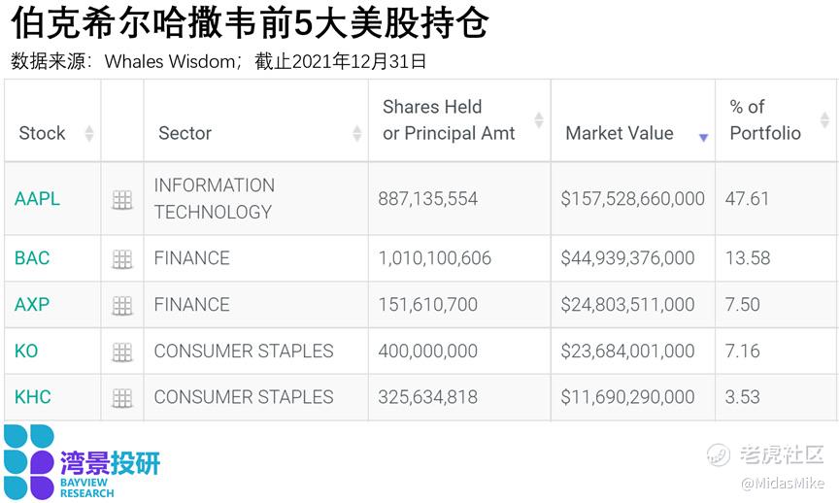Sort by Shares Held column arrows
840x503 pixels.
click(x=539, y=120)
